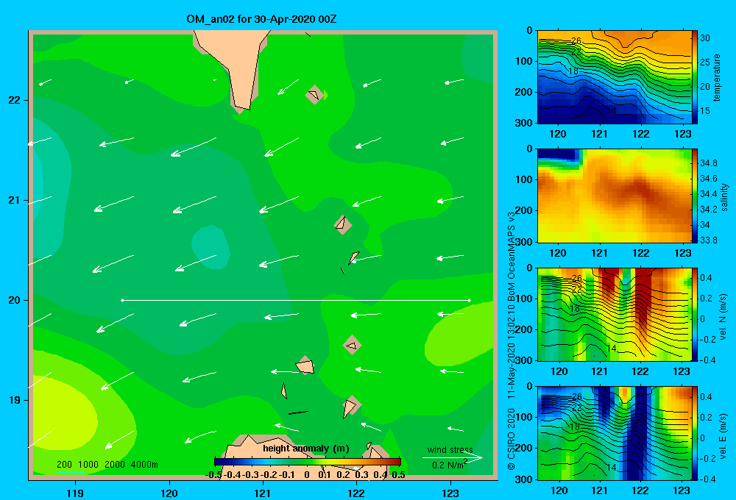Click the longitude 123 tick label on main map

click(x=450, y=493)
